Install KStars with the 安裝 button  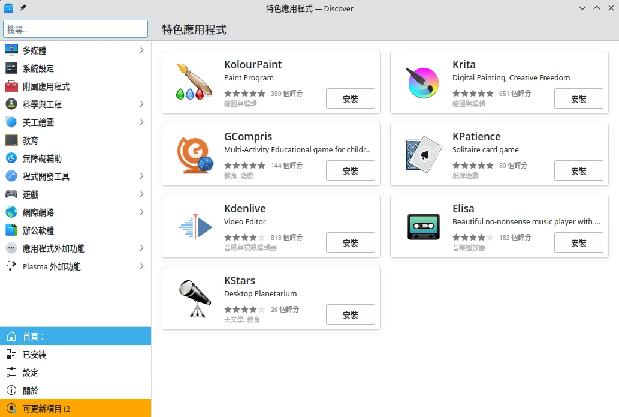point(350,314)
